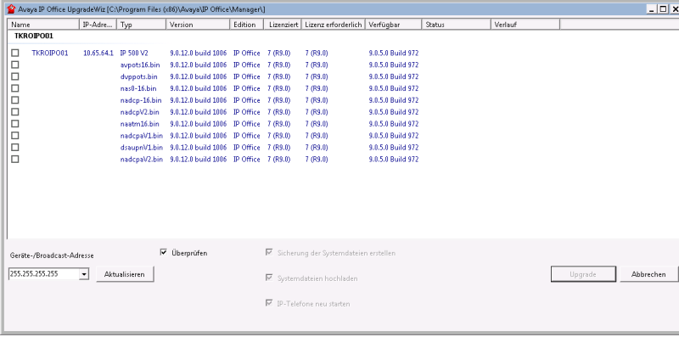
Task: Click the IP address 10.65.64.1
Action: (98, 53)
